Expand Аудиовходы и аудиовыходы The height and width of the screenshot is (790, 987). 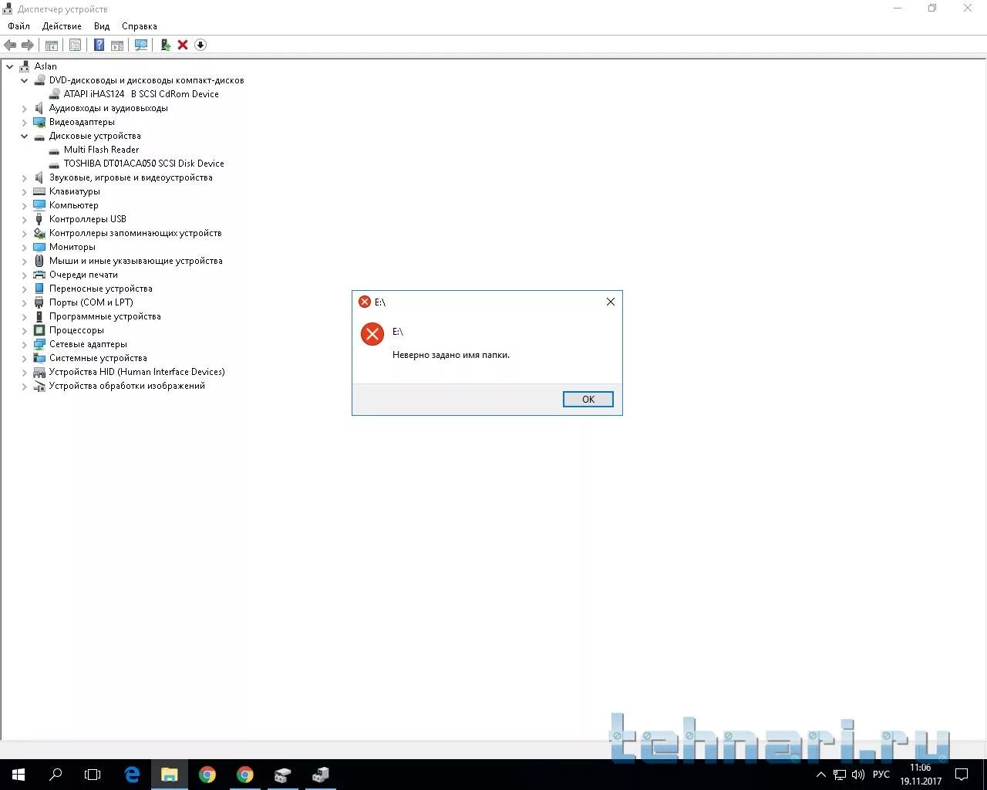(x=24, y=108)
